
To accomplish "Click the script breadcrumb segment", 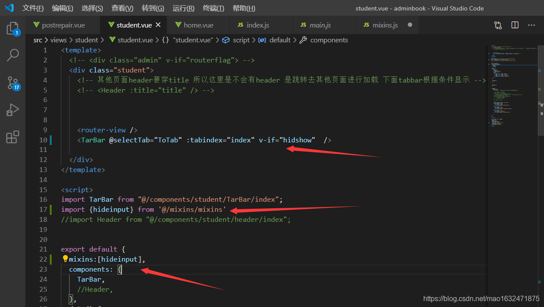I will click(236, 40).
